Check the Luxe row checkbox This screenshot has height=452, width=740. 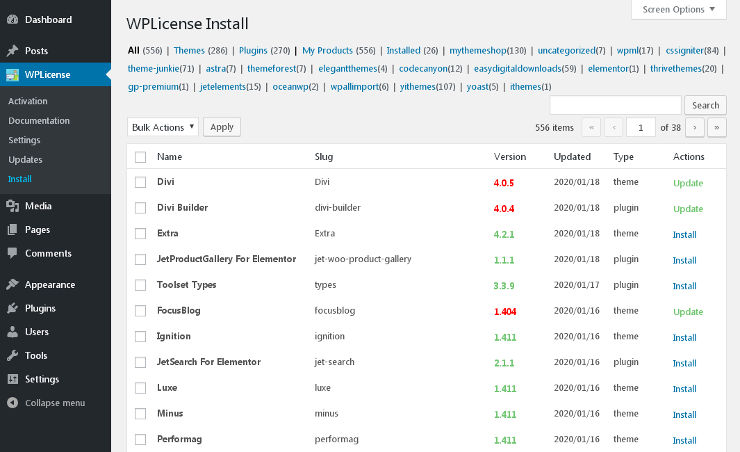(140, 388)
